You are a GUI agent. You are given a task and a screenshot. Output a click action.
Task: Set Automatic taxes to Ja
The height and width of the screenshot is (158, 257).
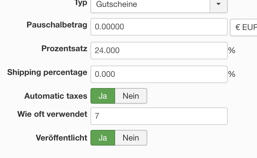(103, 96)
